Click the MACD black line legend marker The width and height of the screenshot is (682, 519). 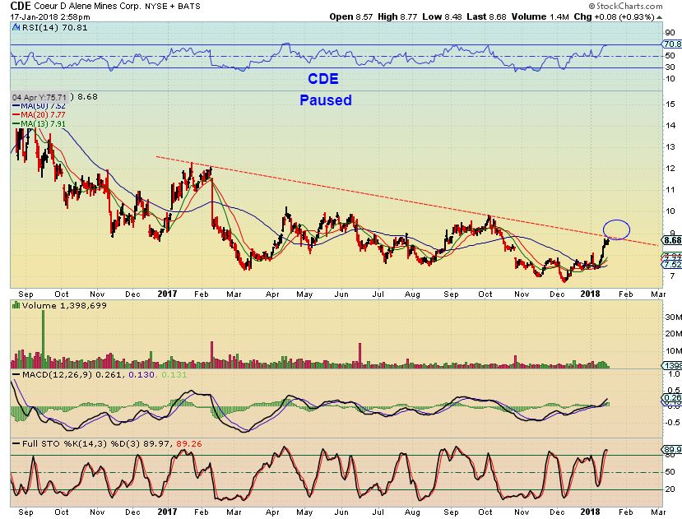tap(16, 374)
